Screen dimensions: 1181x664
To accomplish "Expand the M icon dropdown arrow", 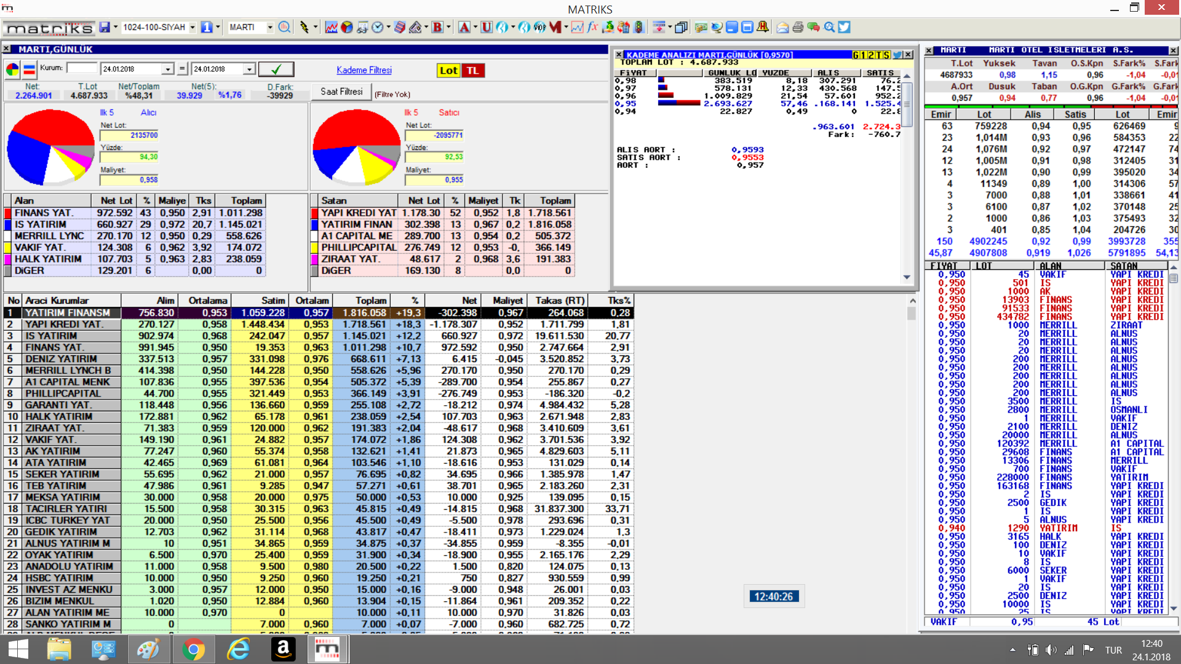I will [566, 27].
